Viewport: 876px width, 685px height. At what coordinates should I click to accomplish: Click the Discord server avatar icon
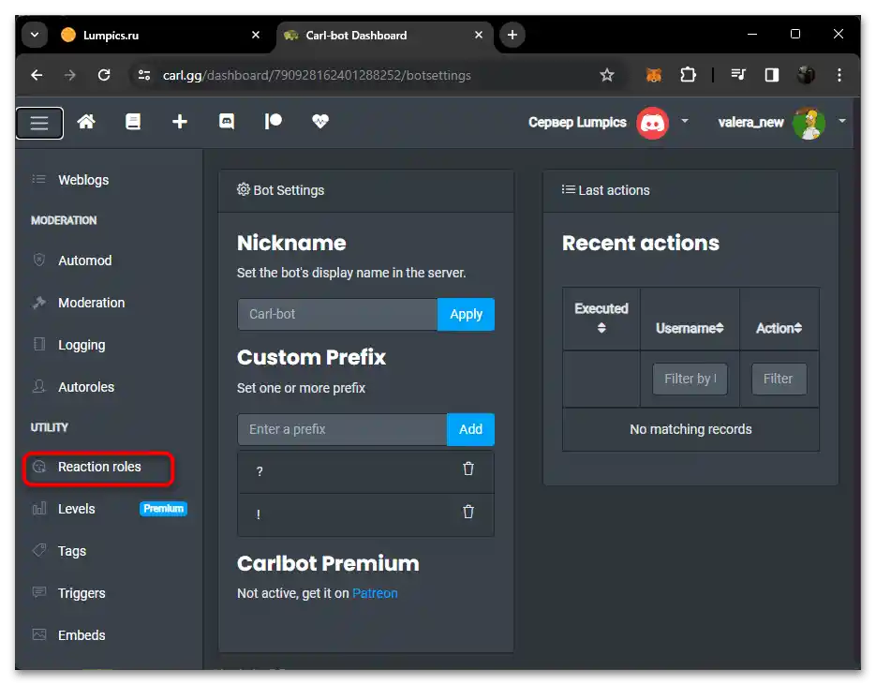tap(652, 123)
